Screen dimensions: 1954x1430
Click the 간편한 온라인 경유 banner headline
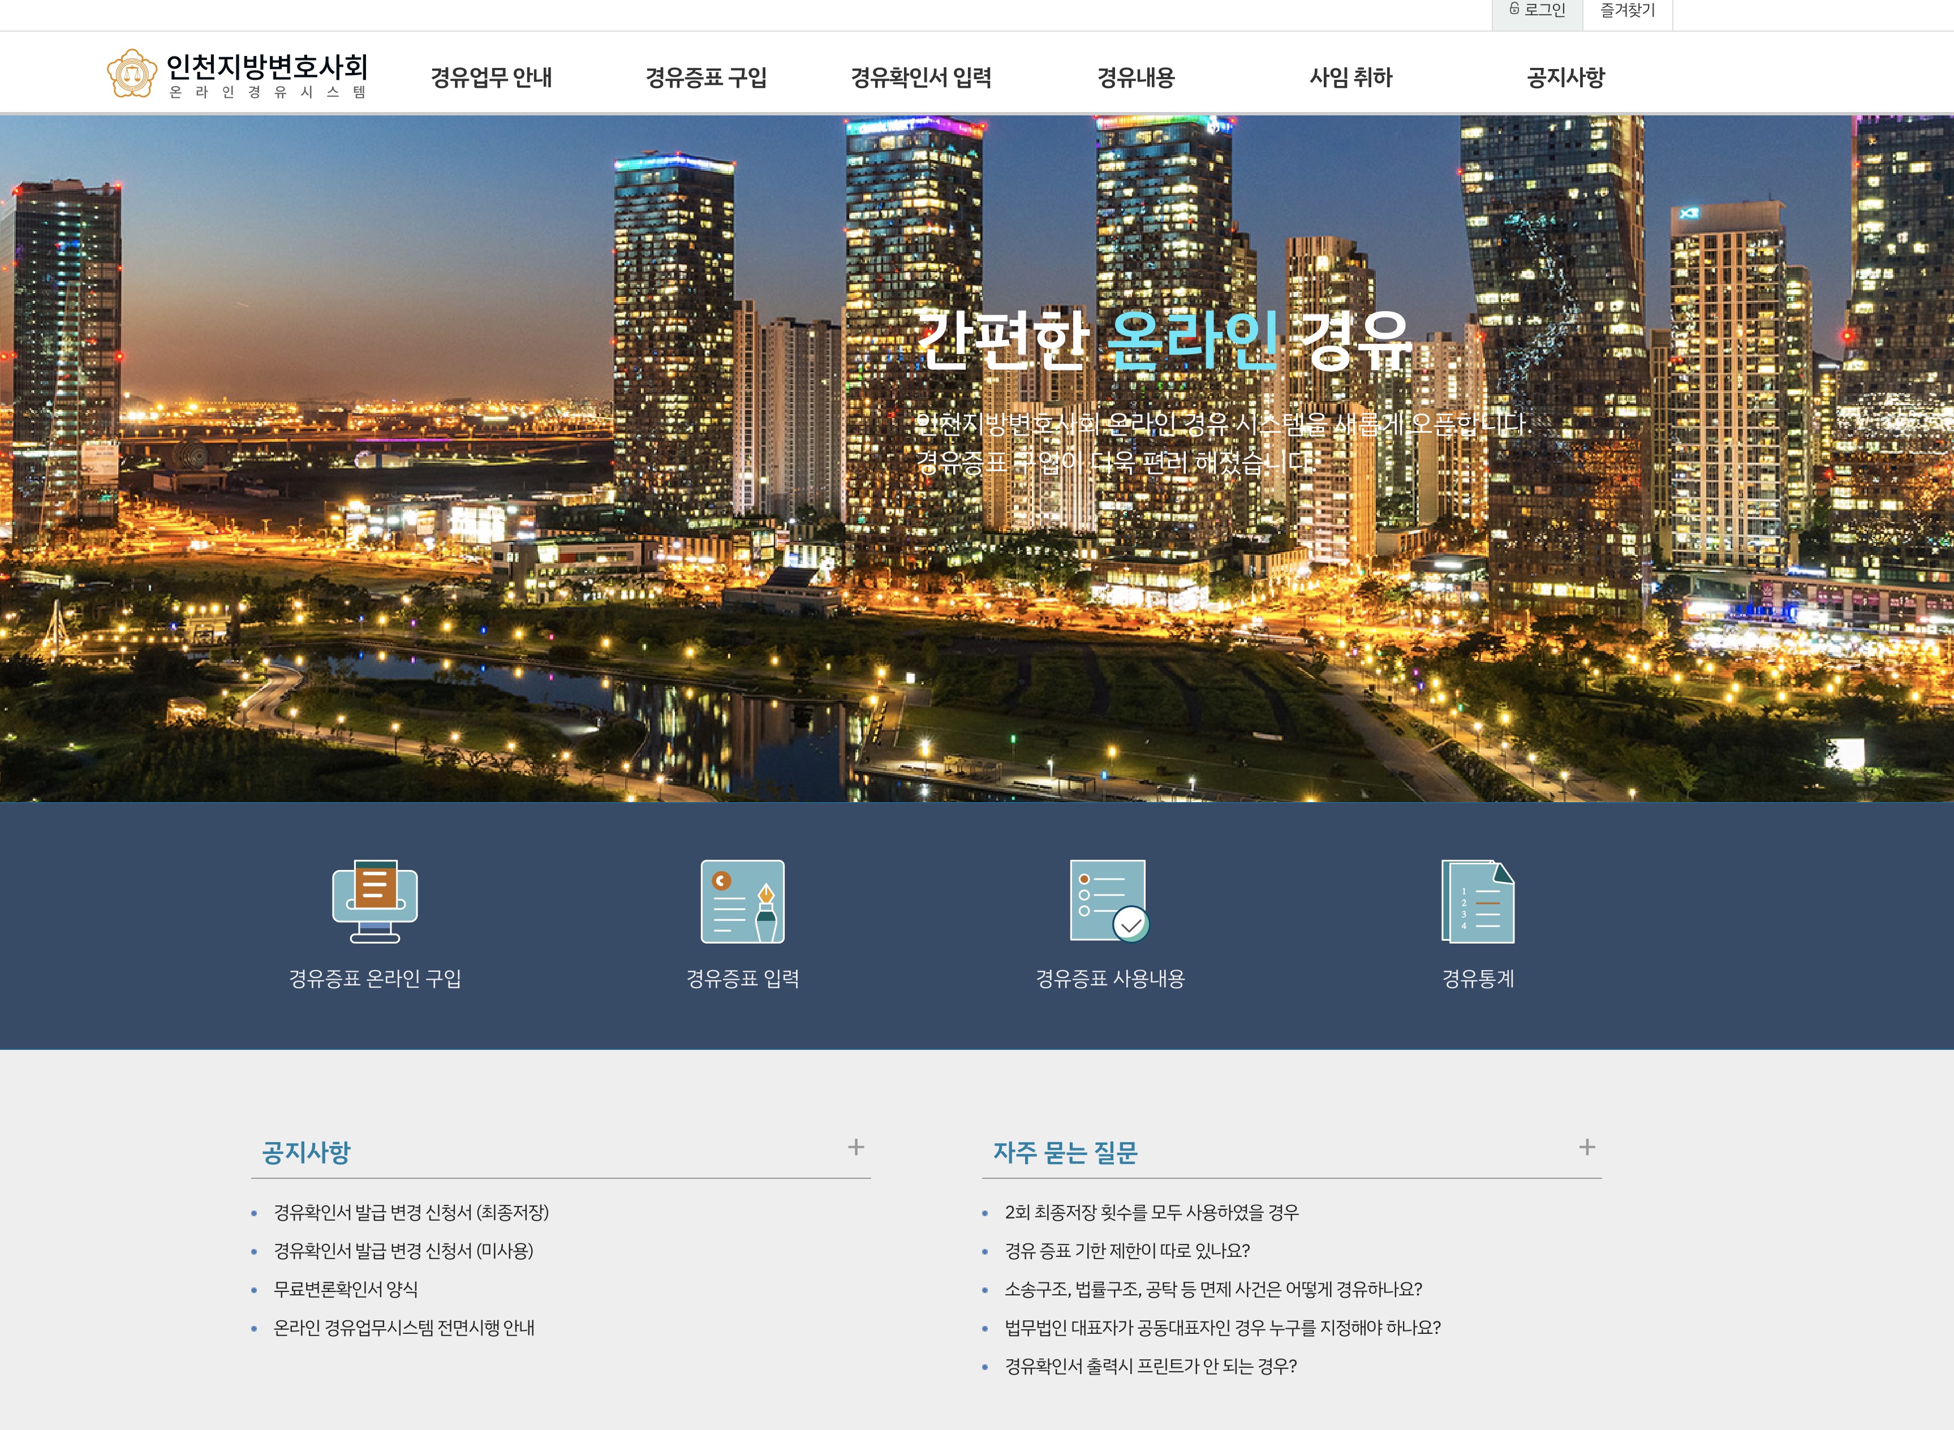click(x=1164, y=340)
